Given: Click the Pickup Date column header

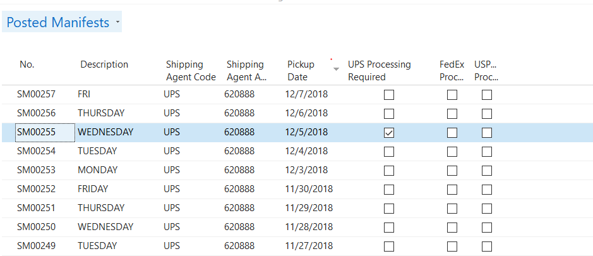Looking at the screenshot, I should point(301,71).
